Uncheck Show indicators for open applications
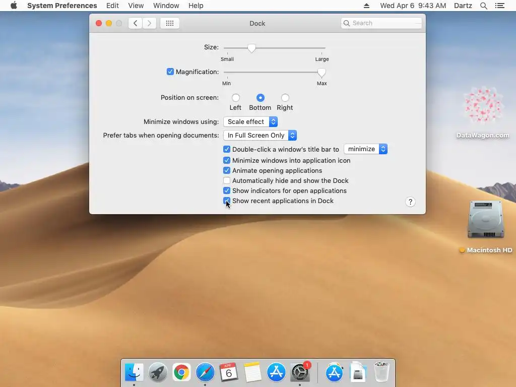516x387 pixels. tap(227, 190)
